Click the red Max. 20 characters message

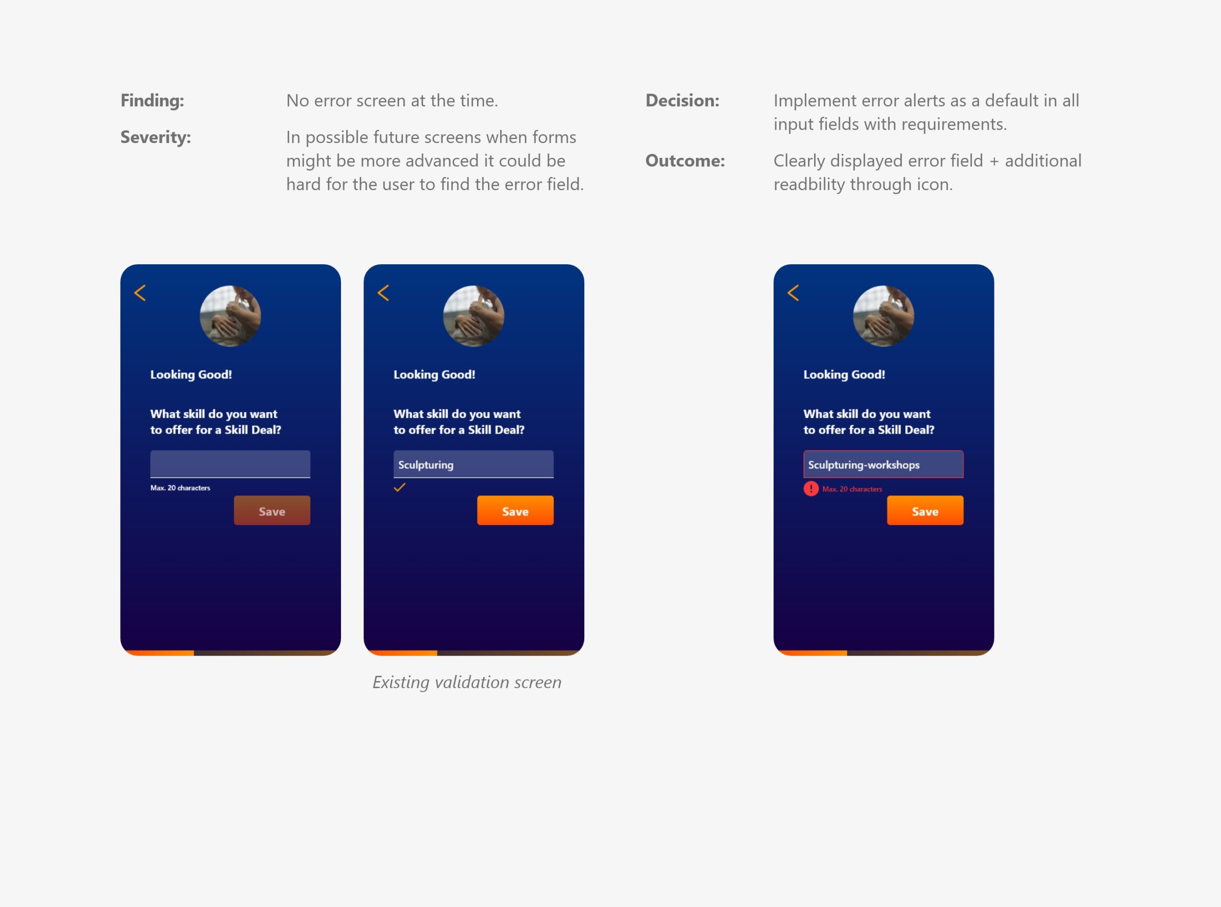[852, 489]
